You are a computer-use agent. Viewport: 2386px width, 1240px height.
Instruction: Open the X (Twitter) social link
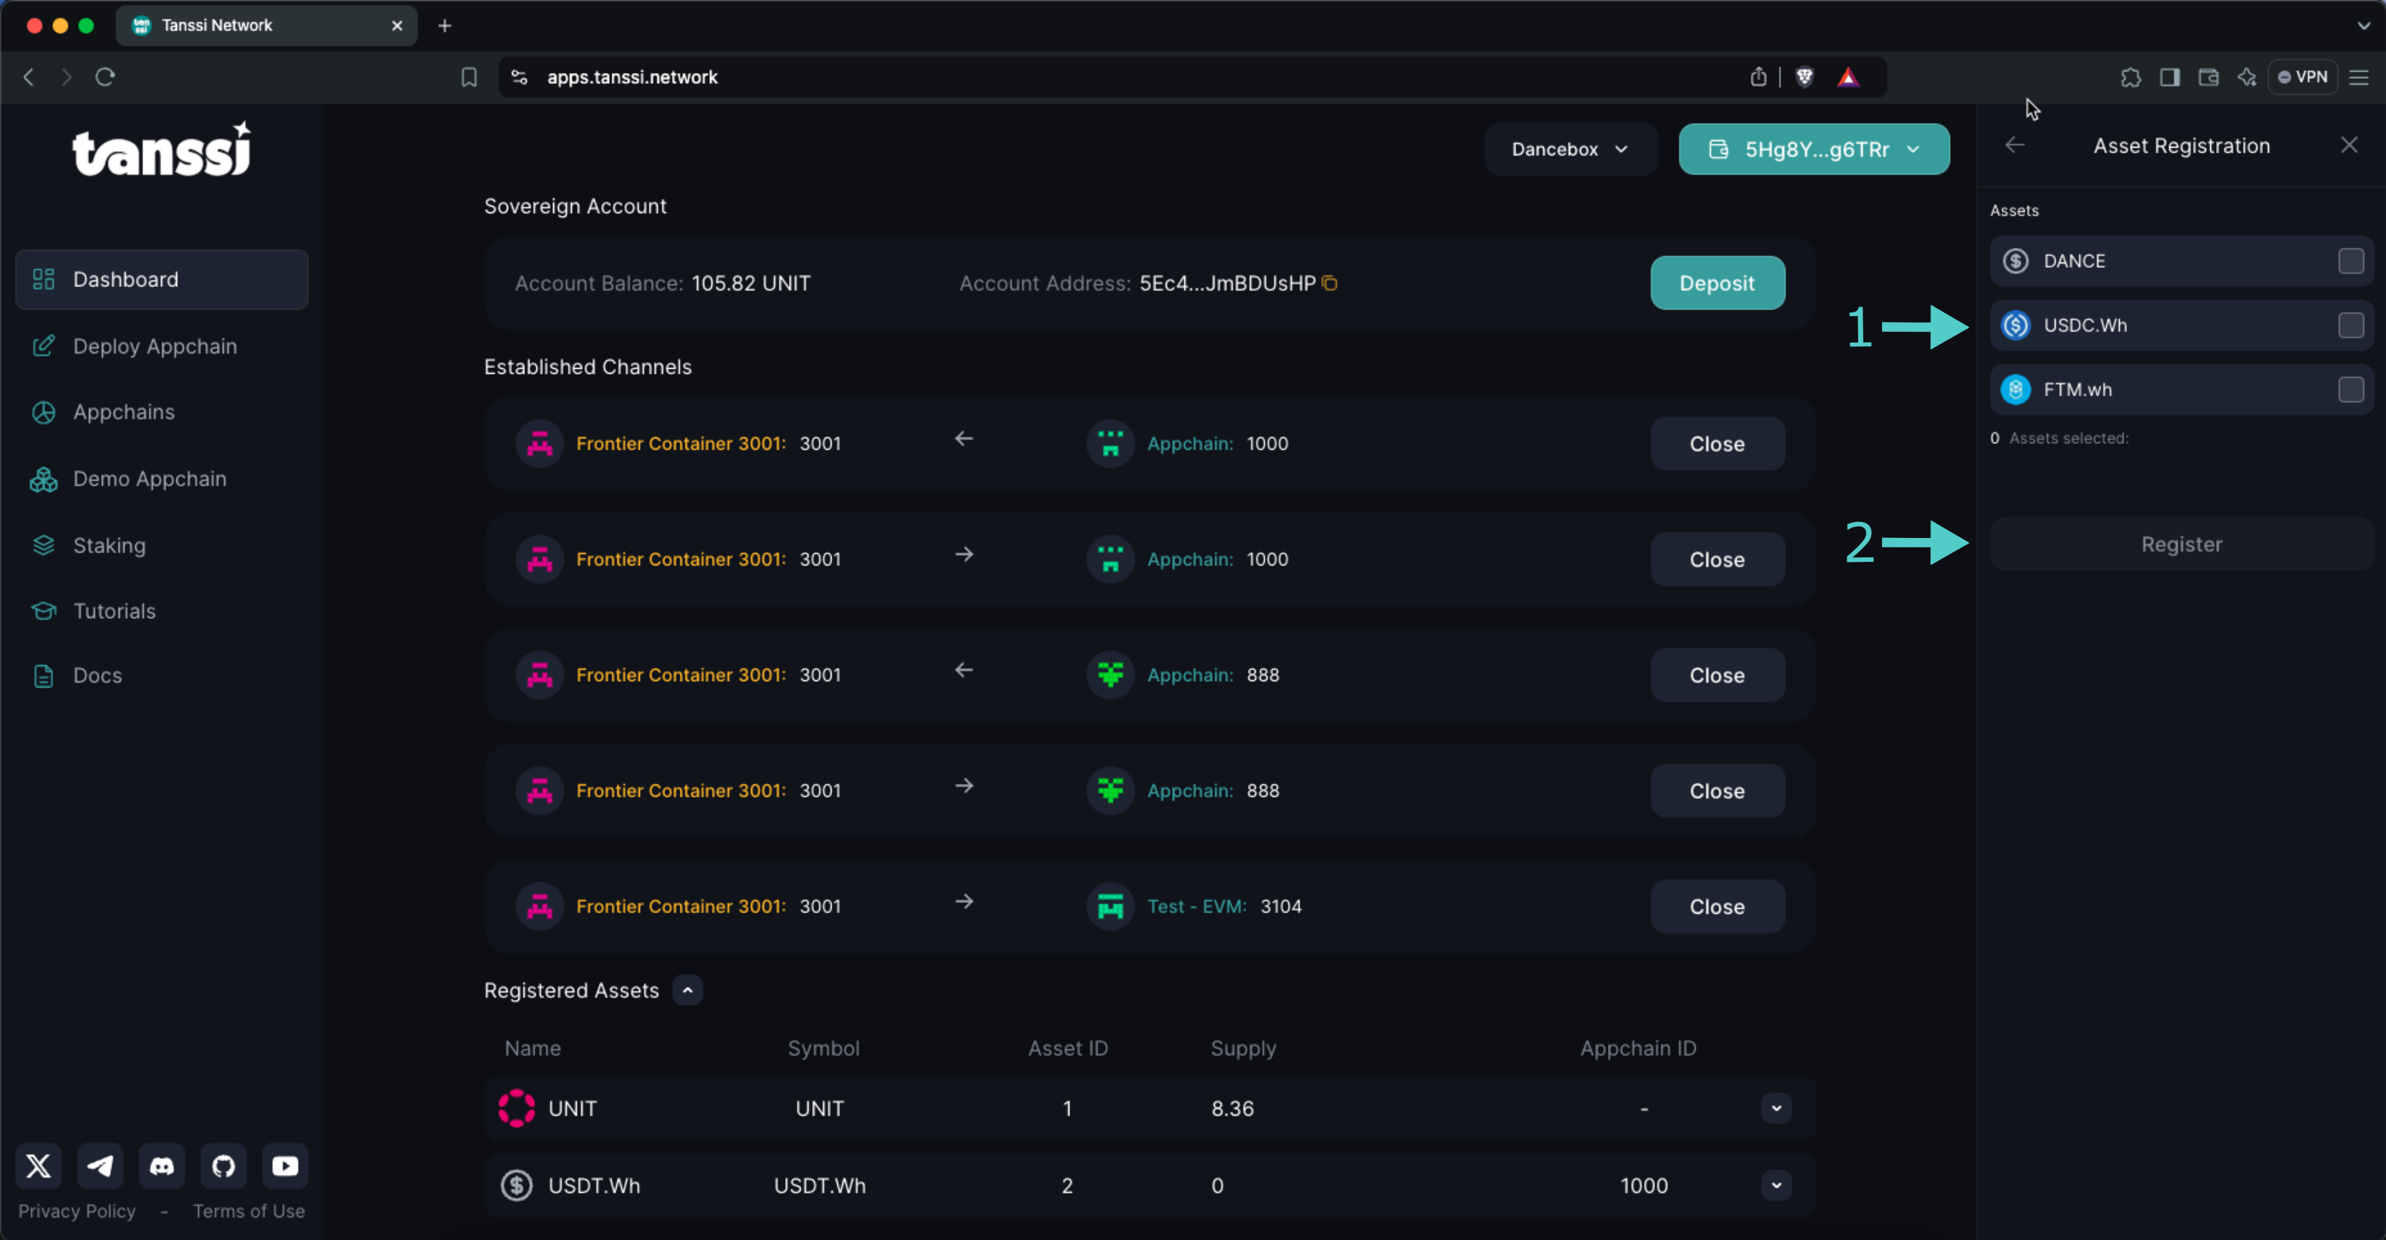click(x=39, y=1166)
